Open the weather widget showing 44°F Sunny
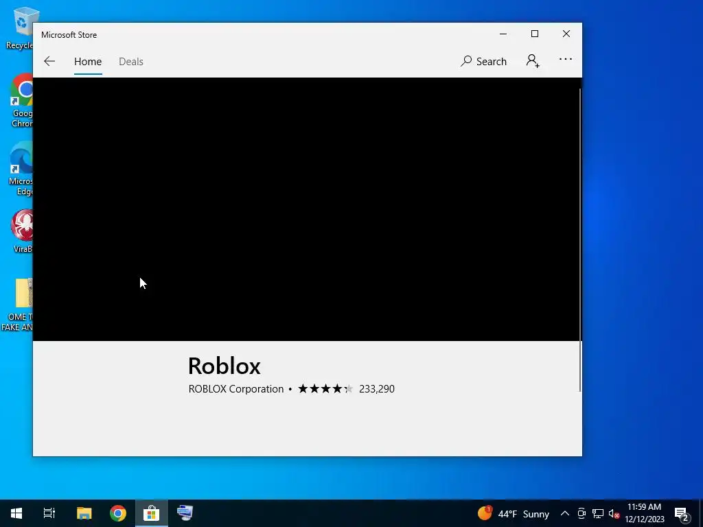 514,513
